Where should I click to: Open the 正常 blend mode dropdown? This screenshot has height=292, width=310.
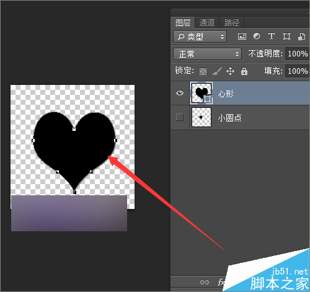pos(207,54)
